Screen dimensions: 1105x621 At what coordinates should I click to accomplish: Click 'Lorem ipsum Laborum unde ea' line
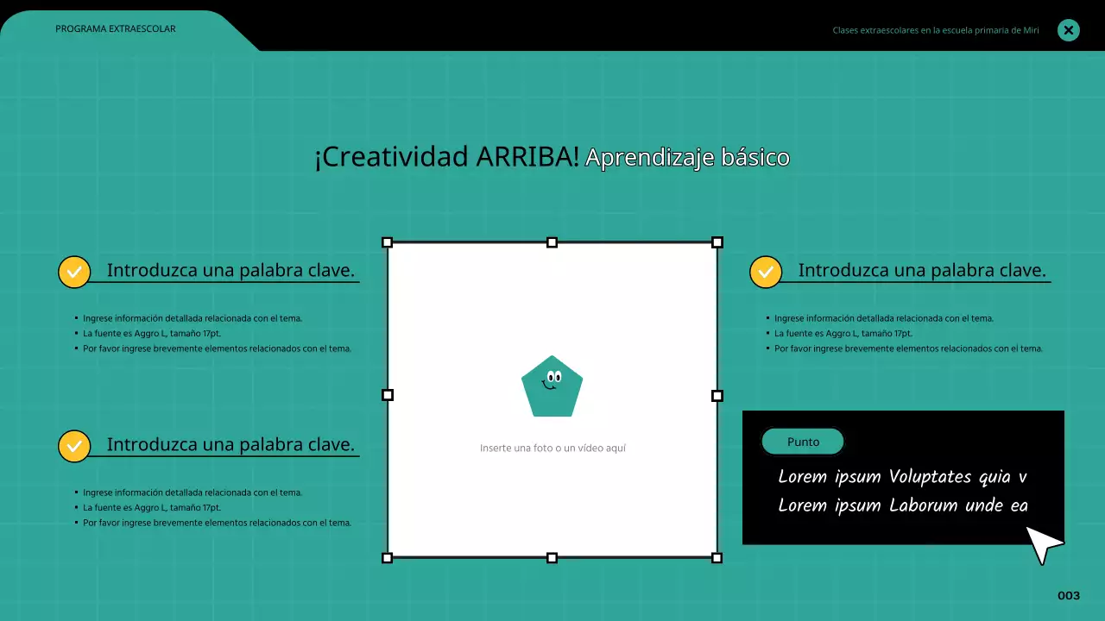(x=903, y=505)
